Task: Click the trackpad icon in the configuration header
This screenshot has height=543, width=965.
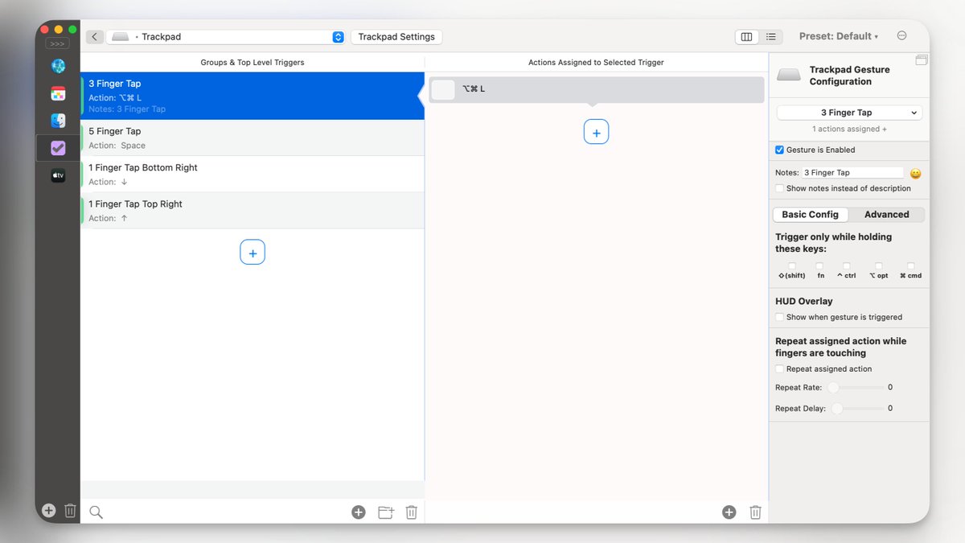Action: click(789, 75)
